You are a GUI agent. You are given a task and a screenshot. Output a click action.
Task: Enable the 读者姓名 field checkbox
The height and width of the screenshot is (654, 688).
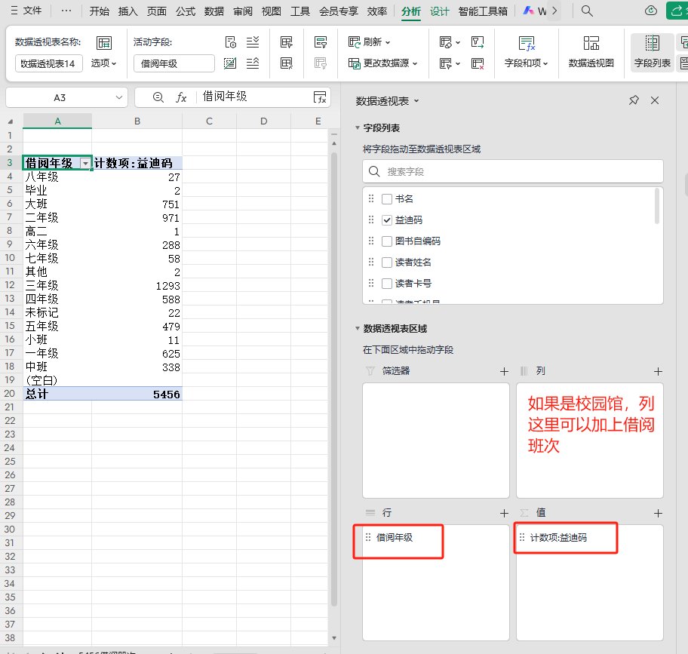pos(387,263)
